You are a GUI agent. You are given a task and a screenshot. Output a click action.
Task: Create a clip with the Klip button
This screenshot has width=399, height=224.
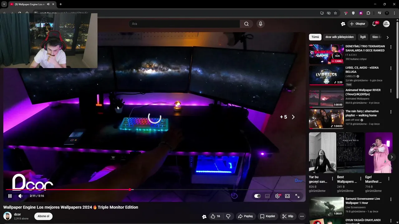tap(287, 216)
